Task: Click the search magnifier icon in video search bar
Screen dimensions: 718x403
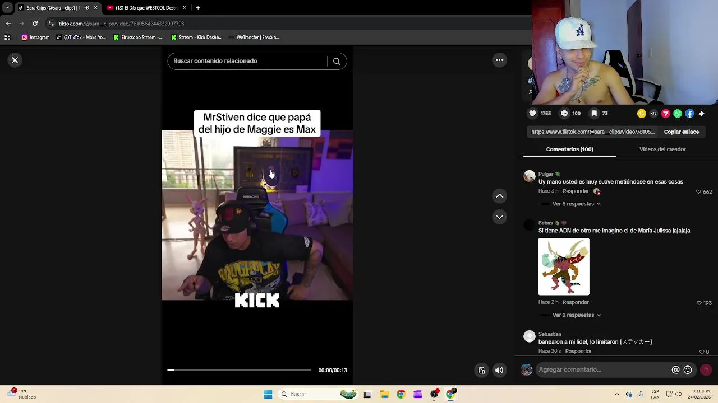Action: (337, 62)
